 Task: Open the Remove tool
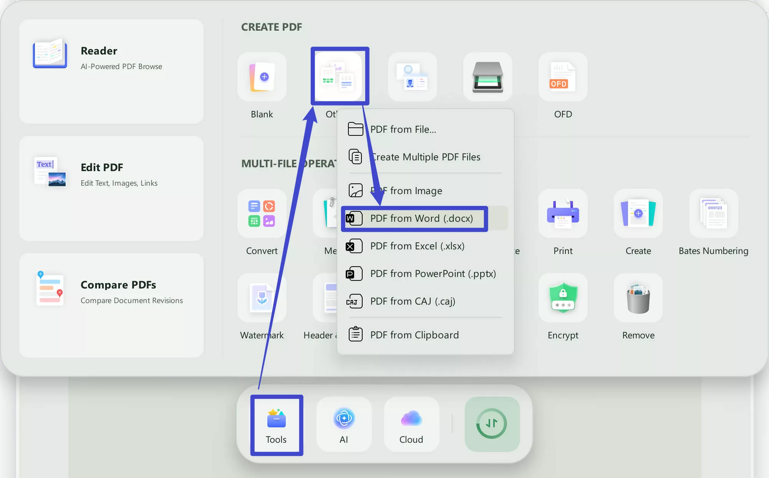638,298
